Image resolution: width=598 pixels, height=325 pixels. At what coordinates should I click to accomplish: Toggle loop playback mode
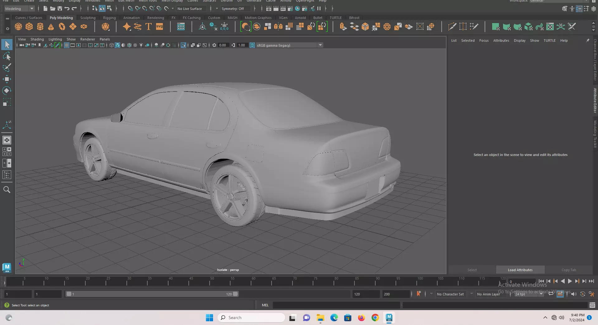point(551,294)
